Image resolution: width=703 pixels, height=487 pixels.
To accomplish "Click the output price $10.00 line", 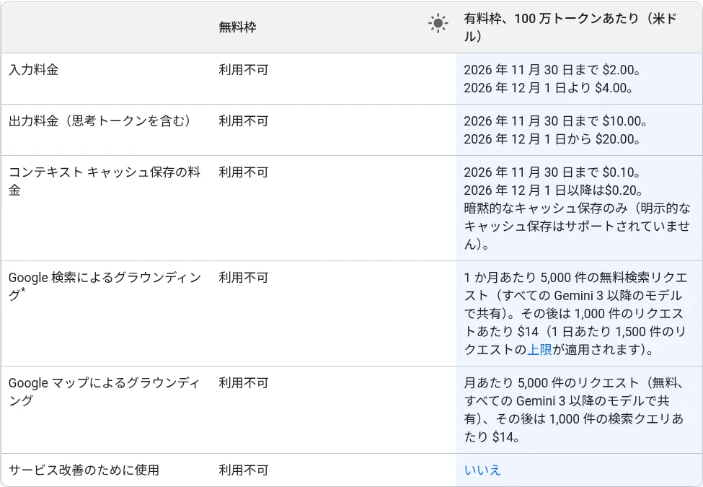I will pyautogui.click(x=556, y=120).
